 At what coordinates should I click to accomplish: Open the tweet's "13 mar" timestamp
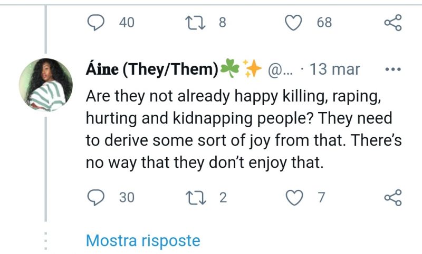tap(335, 69)
